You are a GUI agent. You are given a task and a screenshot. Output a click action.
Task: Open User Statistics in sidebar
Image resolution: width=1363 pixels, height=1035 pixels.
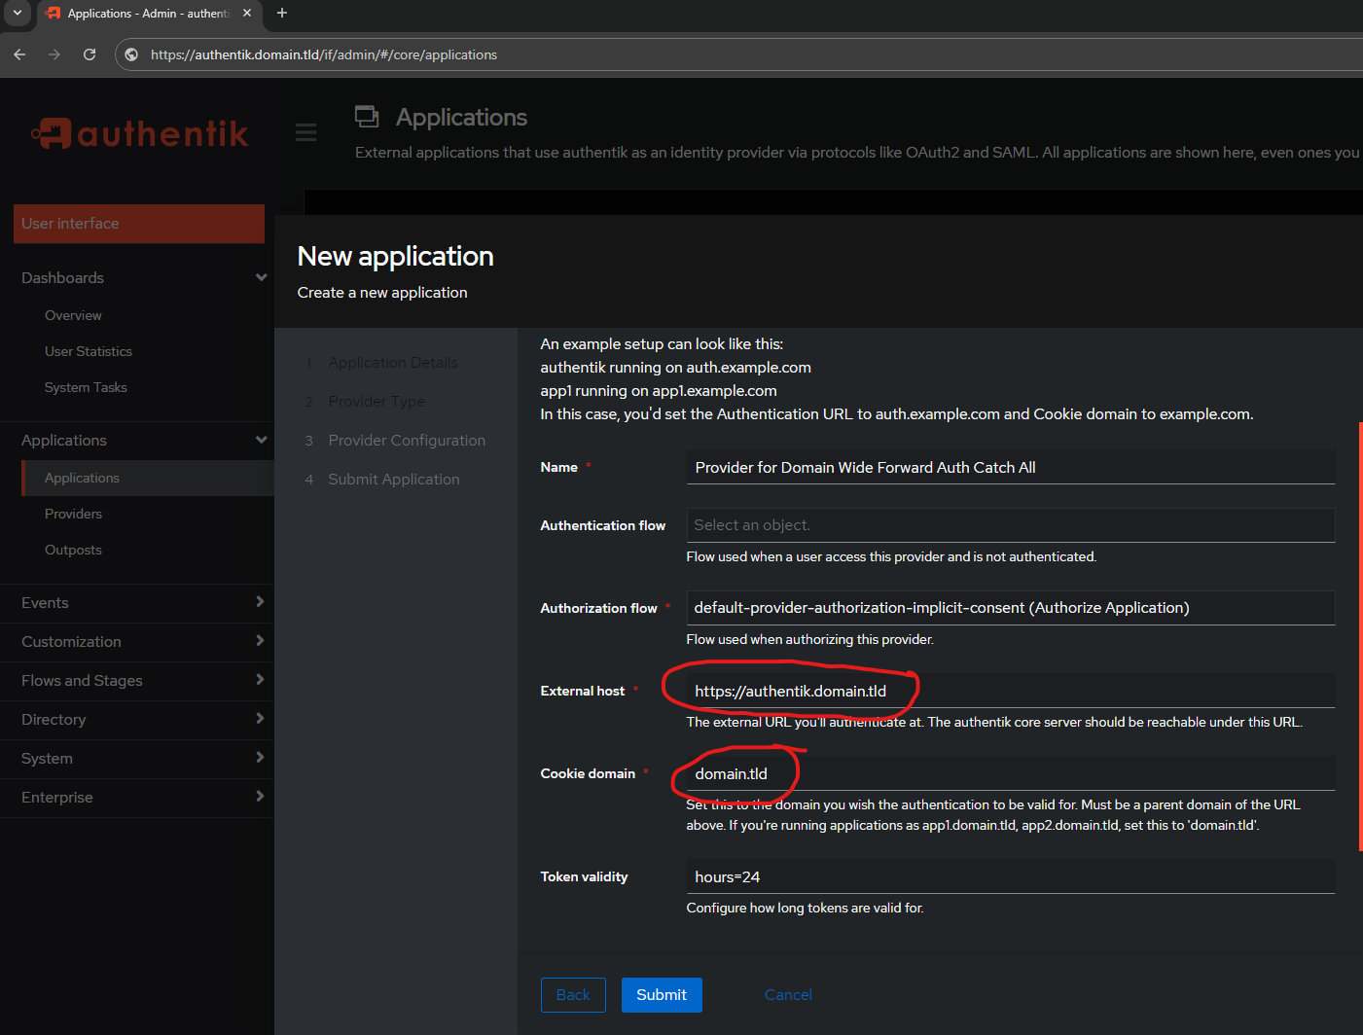pos(89,351)
